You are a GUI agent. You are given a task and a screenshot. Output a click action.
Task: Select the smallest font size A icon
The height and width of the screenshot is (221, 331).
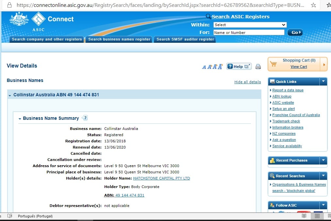[204, 67]
